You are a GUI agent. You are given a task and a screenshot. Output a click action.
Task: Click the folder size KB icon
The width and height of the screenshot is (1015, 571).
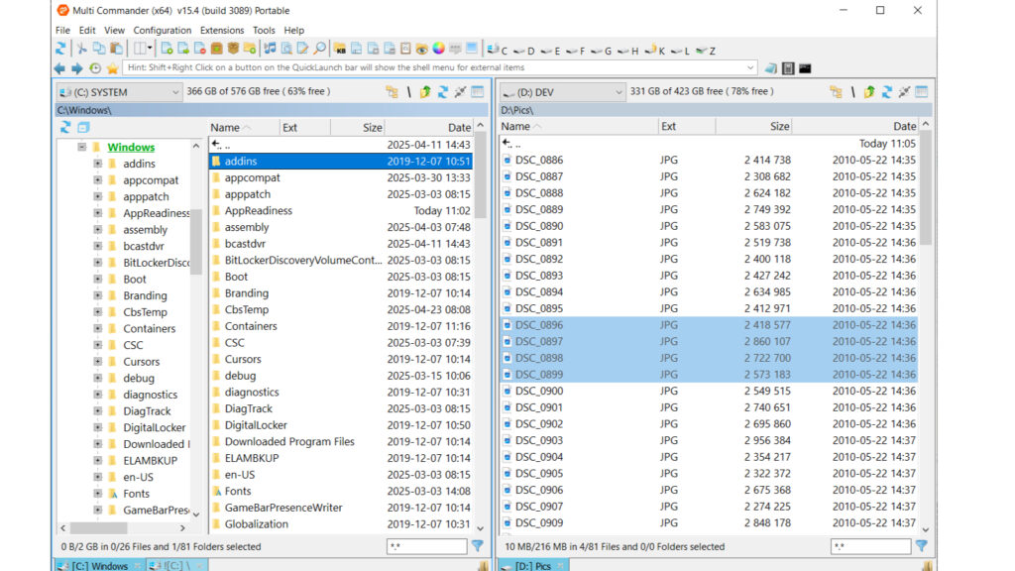(339, 49)
